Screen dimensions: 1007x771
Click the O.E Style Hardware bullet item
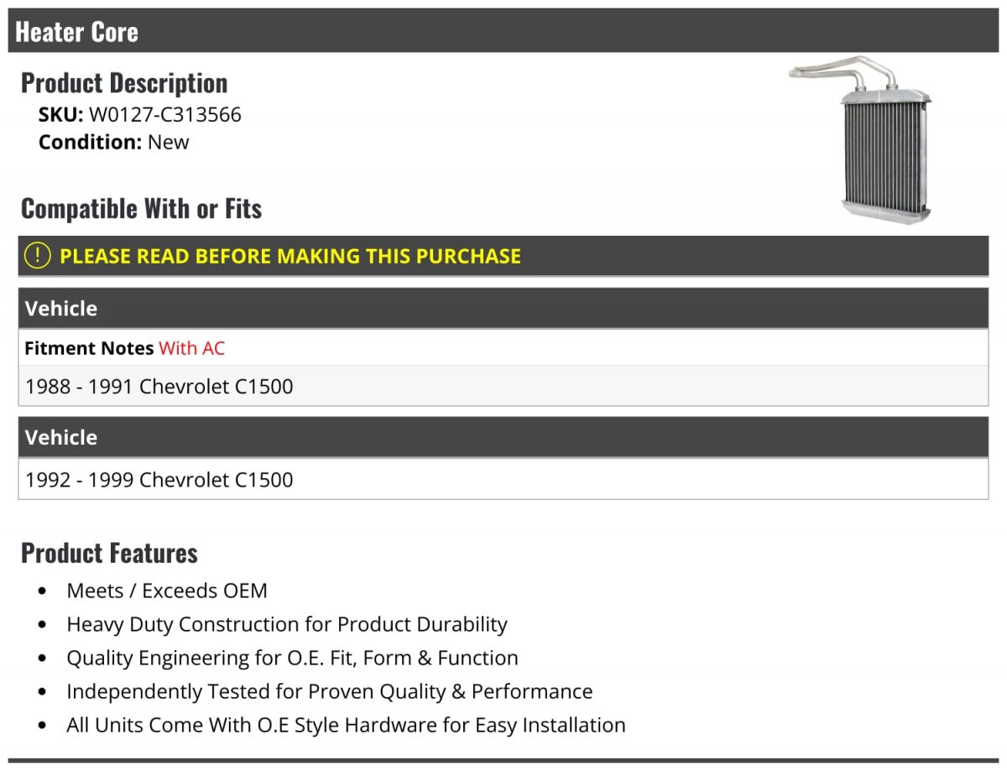(x=347, y=725)
